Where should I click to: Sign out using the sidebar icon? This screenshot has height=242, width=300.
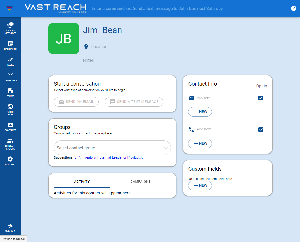point(10,228)
